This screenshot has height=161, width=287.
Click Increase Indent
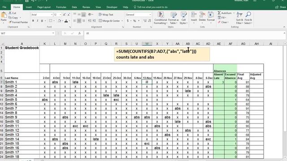pos(94,21)
